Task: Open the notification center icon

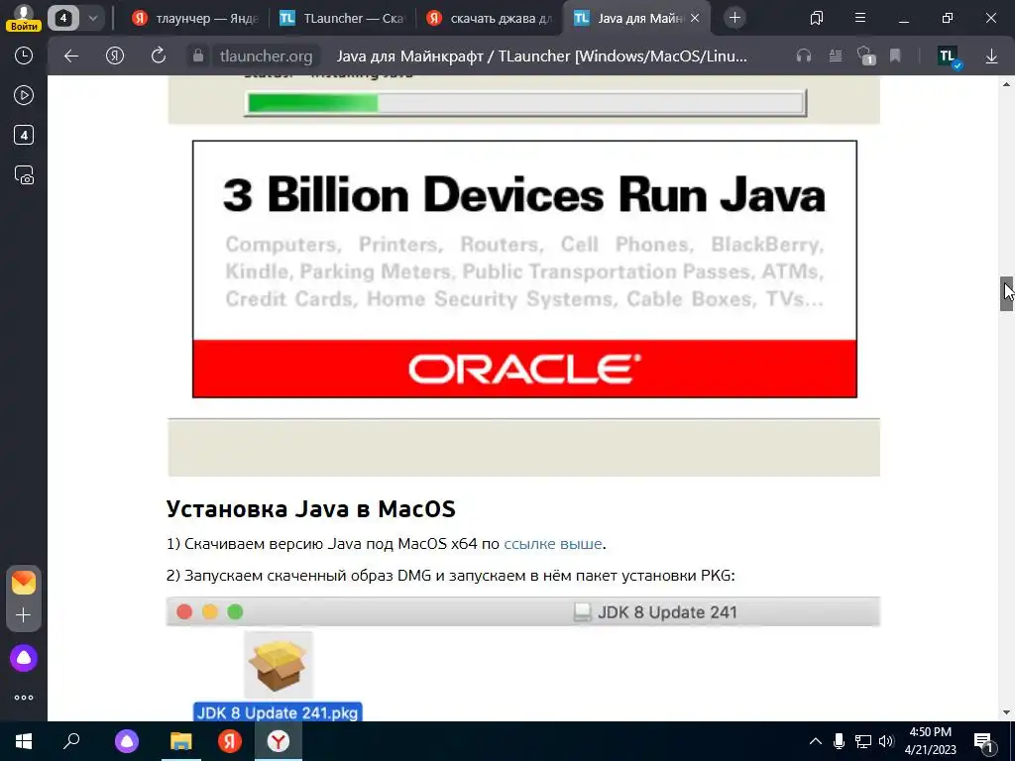Action: (x=984, y=741)
